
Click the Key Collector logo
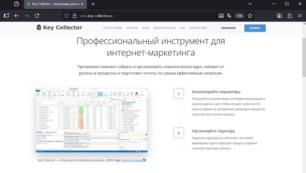tap(59, 28)
